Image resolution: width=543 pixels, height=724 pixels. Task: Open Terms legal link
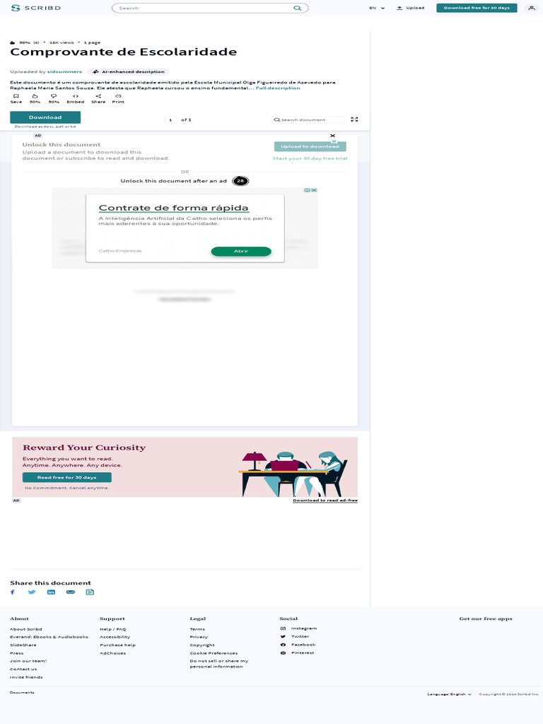(197, 629)
